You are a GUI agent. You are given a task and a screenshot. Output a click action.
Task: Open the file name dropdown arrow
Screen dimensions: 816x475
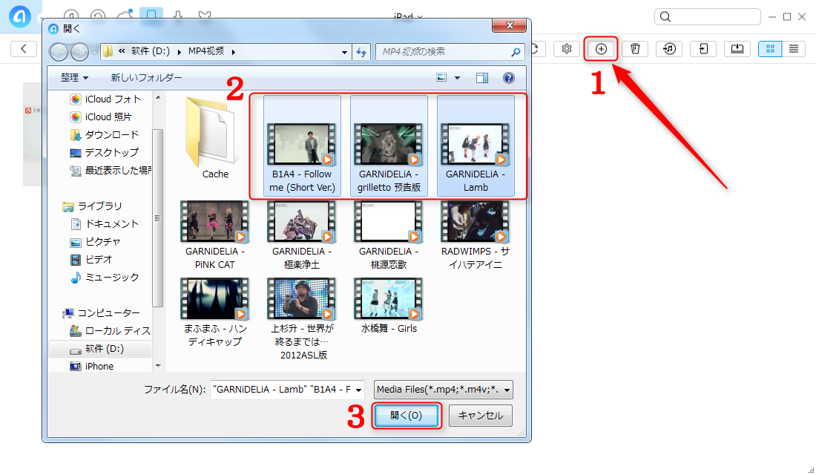[358, 390]
